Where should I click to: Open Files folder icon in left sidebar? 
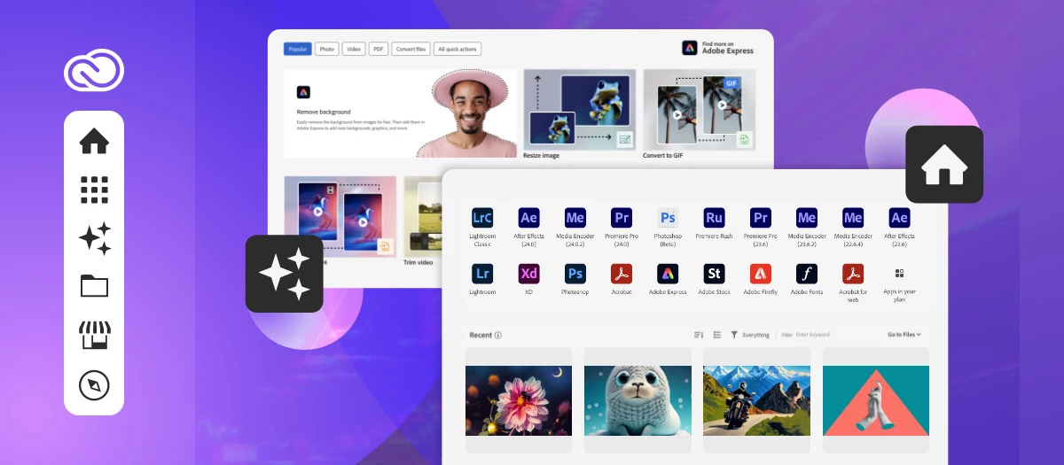(x=94, y=286)
